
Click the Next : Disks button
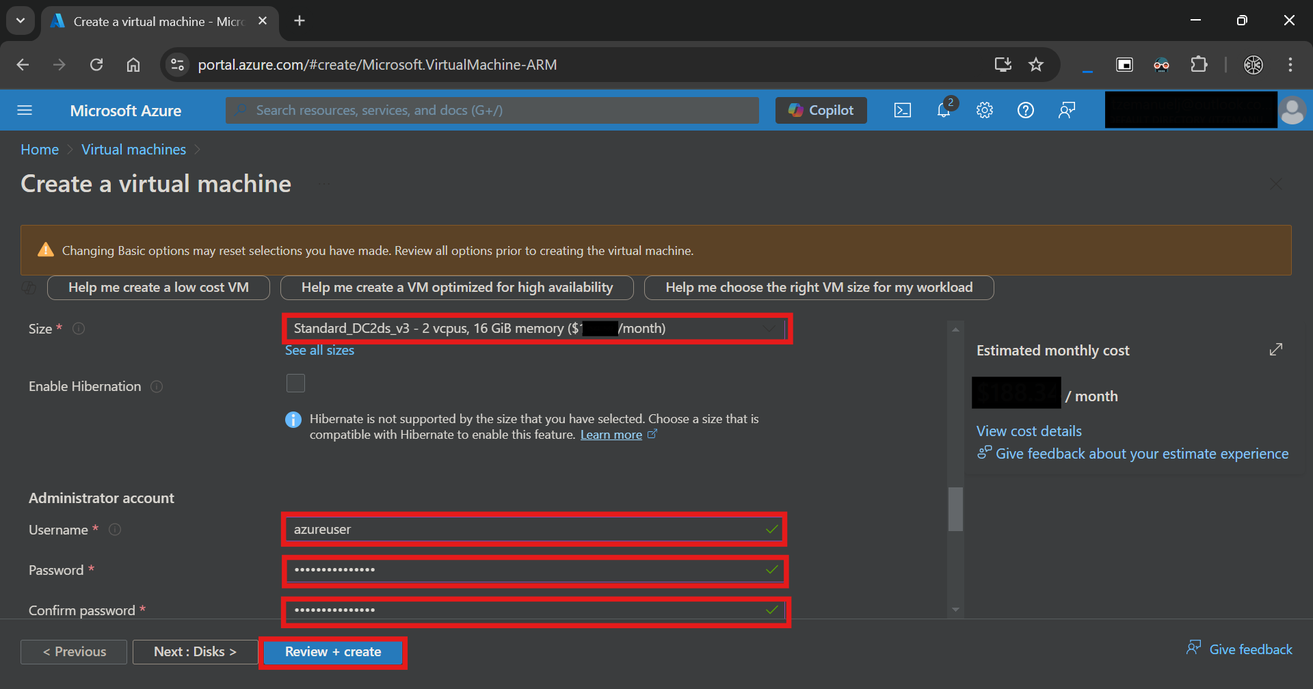pyautogui.click(x=195, y=652)
